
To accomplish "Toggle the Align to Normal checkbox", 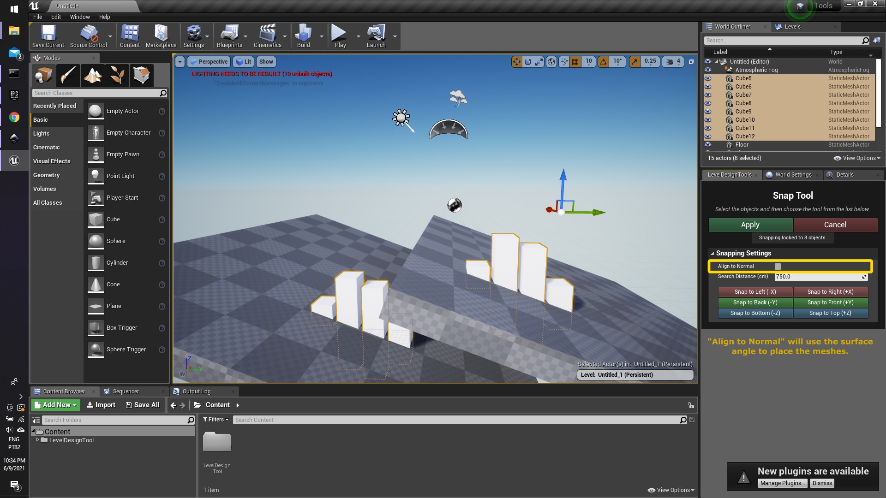I will 778,266.
